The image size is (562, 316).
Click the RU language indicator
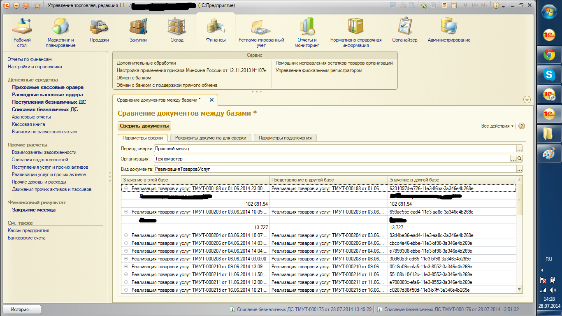pos(548,259)
